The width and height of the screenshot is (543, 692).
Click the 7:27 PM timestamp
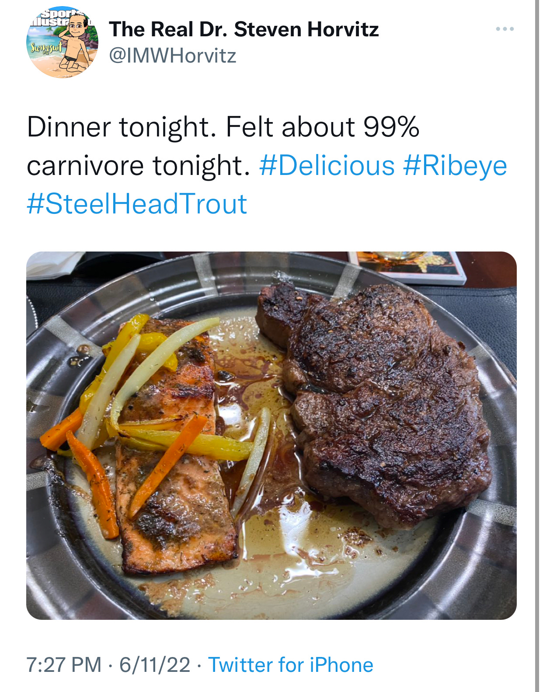pyautogui.click(x=64, y=665)
